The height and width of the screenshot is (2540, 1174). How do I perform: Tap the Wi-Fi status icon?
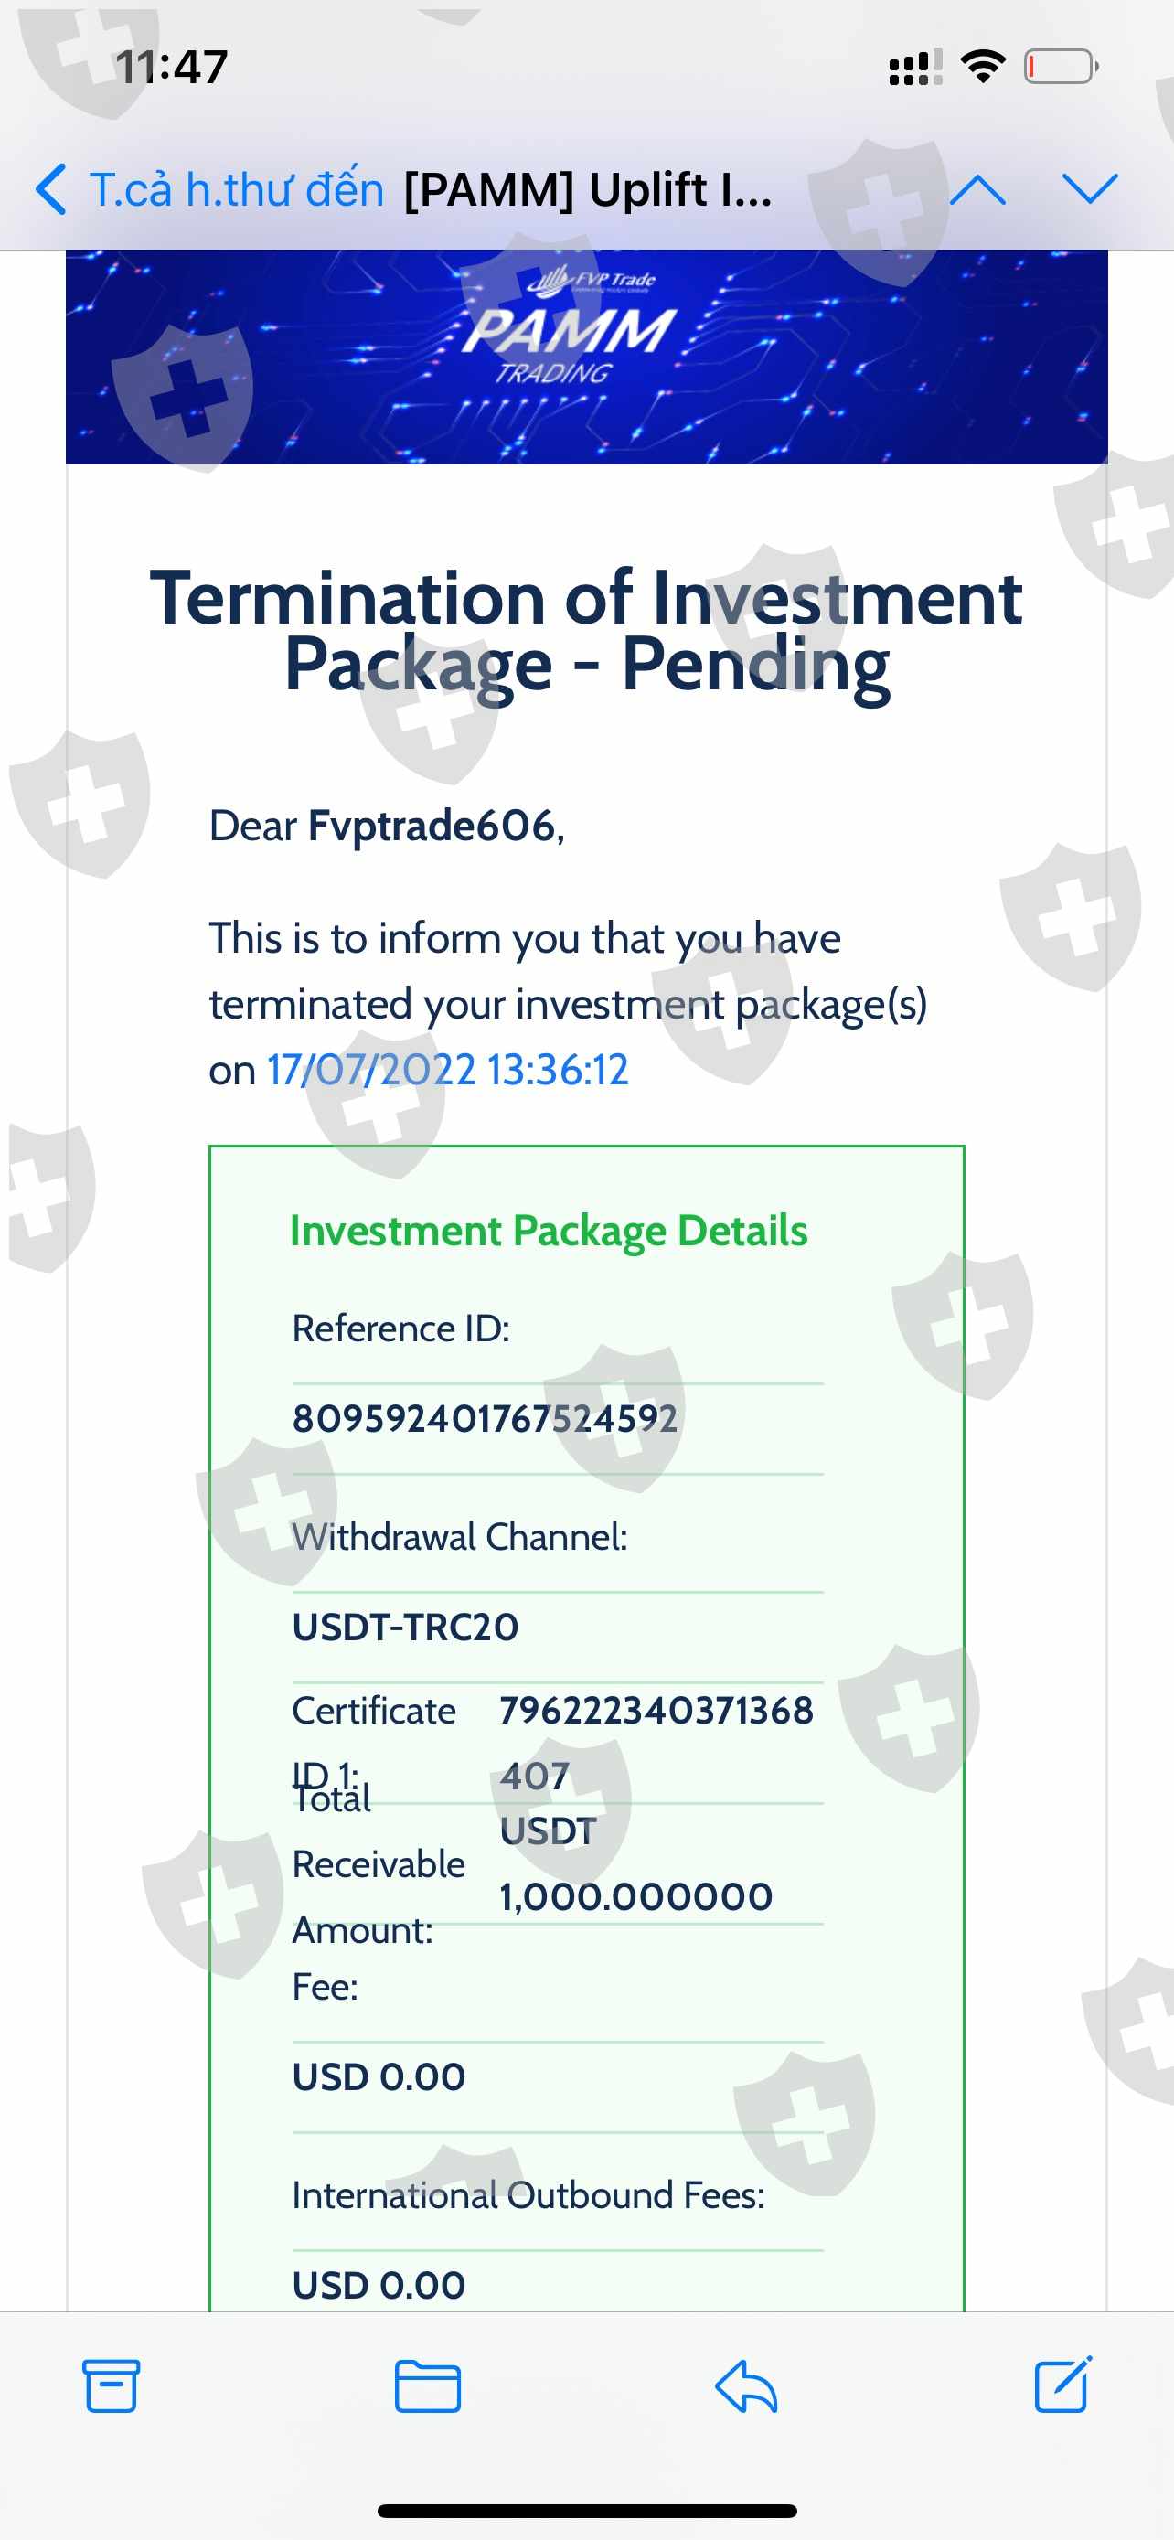pos(983,67)
